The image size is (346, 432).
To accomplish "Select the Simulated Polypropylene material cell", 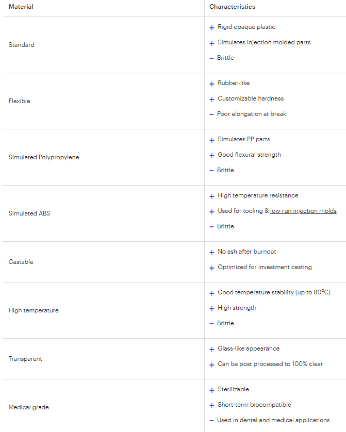I will (x=104, y=157).
